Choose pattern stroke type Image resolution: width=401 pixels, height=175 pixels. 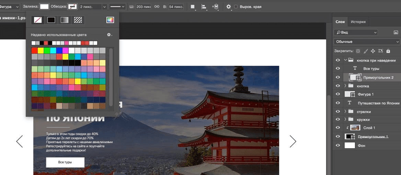coord(78,20)
